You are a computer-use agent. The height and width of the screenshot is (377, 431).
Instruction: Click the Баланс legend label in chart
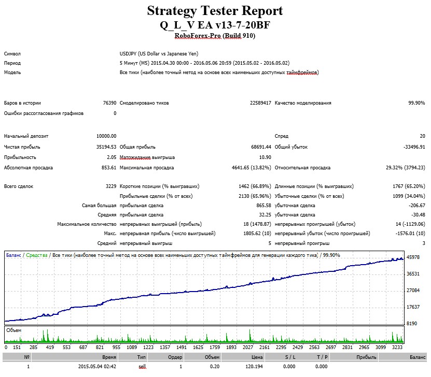(13, 255)
